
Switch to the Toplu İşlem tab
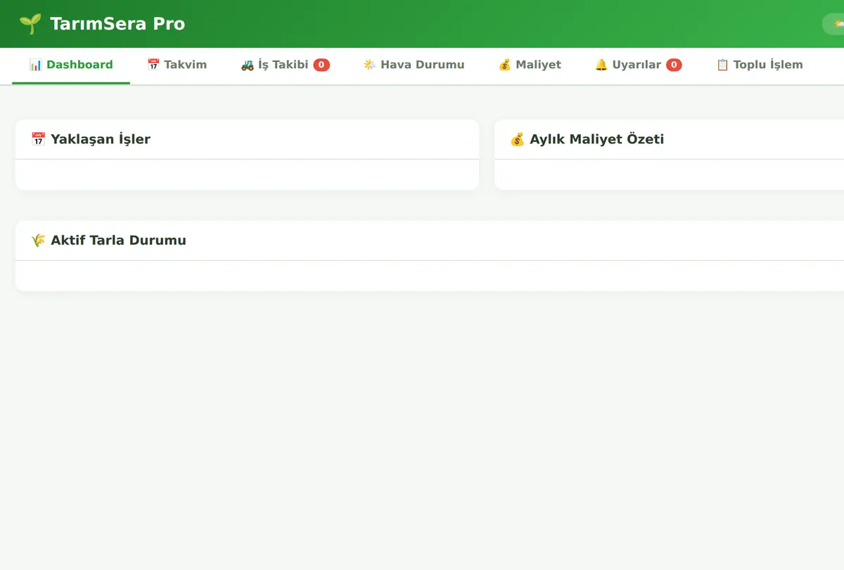click(760, 65)
